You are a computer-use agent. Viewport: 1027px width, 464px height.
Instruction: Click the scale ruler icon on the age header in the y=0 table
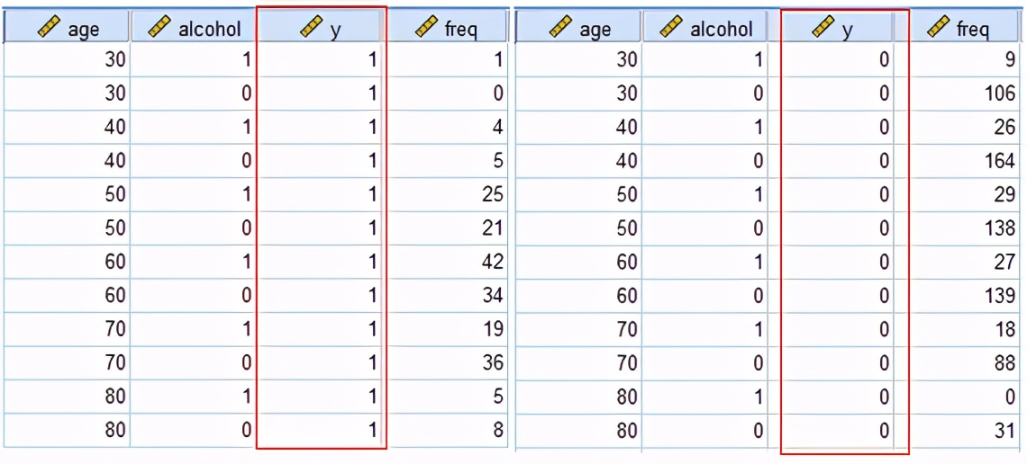[561, 28]
